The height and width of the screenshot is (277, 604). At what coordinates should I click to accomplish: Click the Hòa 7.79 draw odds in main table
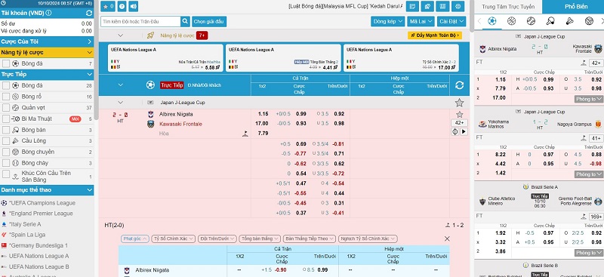click(x=263, y=134)
